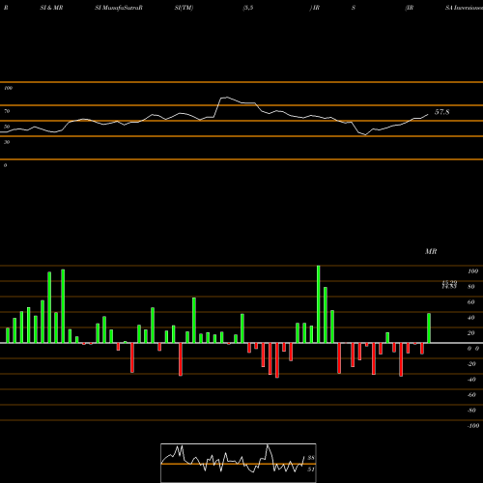This screenshot has width=483, height=483.
Task: Open the mini RSI thumbnail chart
Action: click(x=239, y=463)
